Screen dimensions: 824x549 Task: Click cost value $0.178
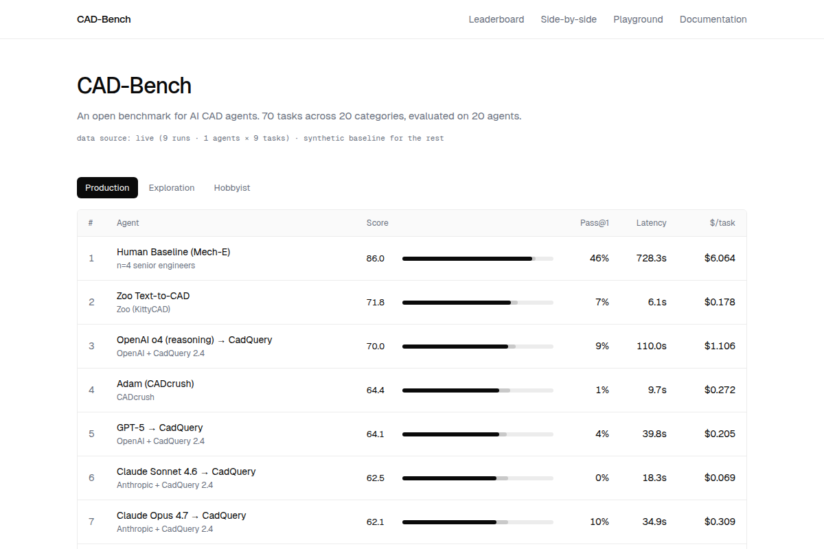[720, 302]
